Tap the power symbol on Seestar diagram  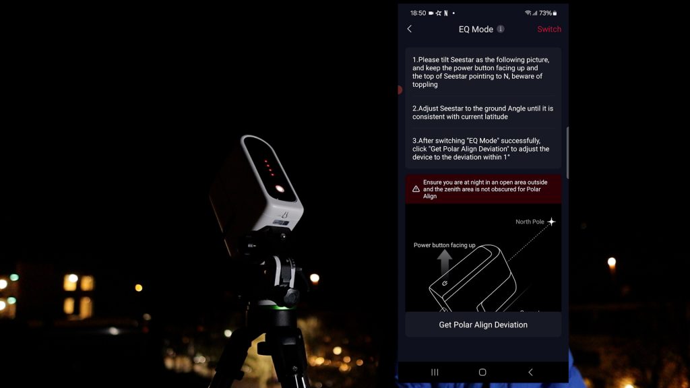[x=445, y=284]
